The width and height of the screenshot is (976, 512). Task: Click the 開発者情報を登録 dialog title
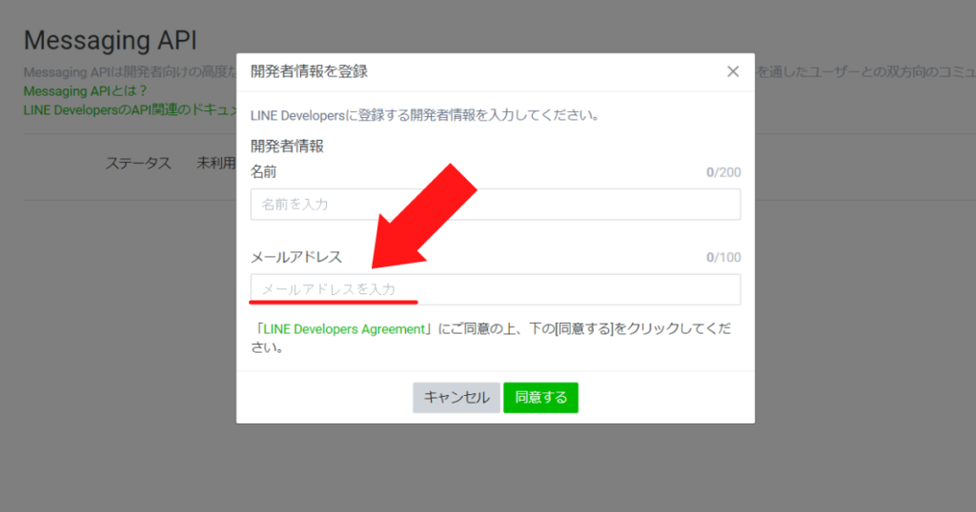click(x=310, y=71)
